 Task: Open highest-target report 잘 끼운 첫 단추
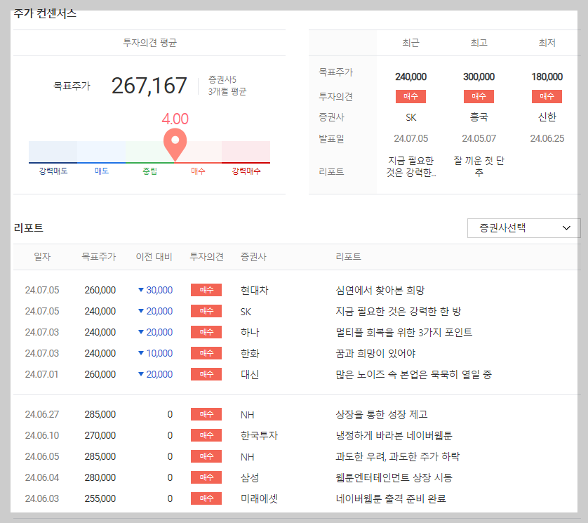pos(479,166)
